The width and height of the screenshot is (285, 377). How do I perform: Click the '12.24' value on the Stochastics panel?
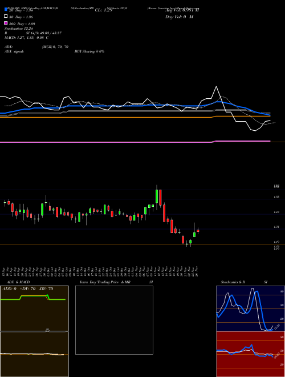pos(277,327)
